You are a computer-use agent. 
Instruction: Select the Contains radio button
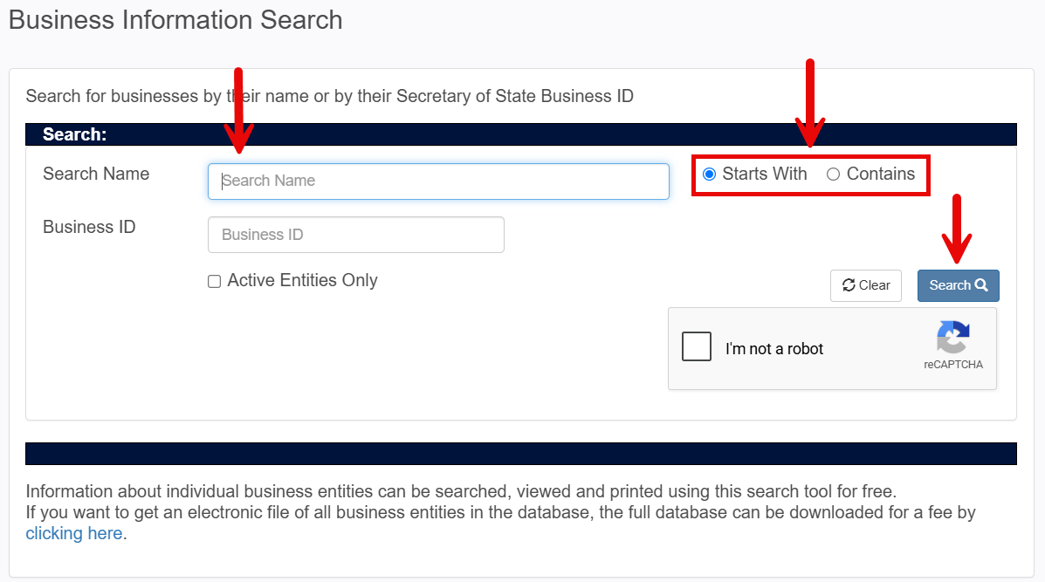(x=833, y=174)
